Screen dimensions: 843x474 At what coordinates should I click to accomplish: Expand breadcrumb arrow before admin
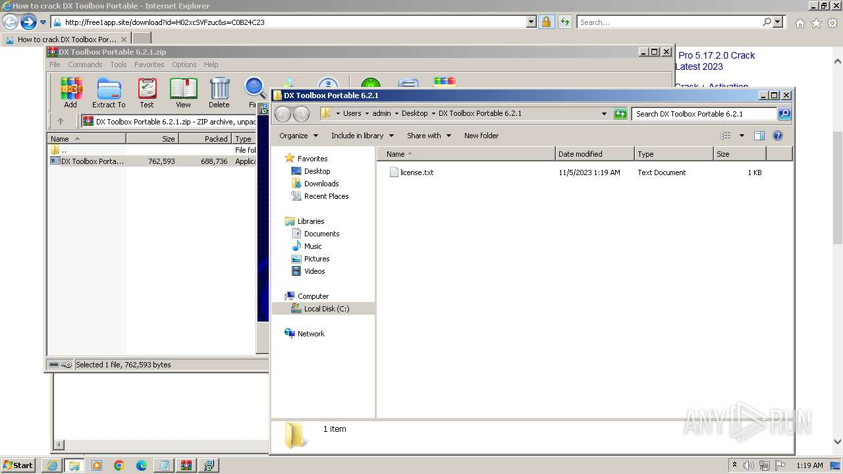[367, 114]
